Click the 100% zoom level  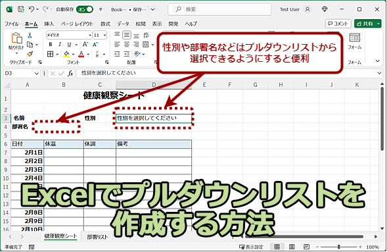coord(373,247)
